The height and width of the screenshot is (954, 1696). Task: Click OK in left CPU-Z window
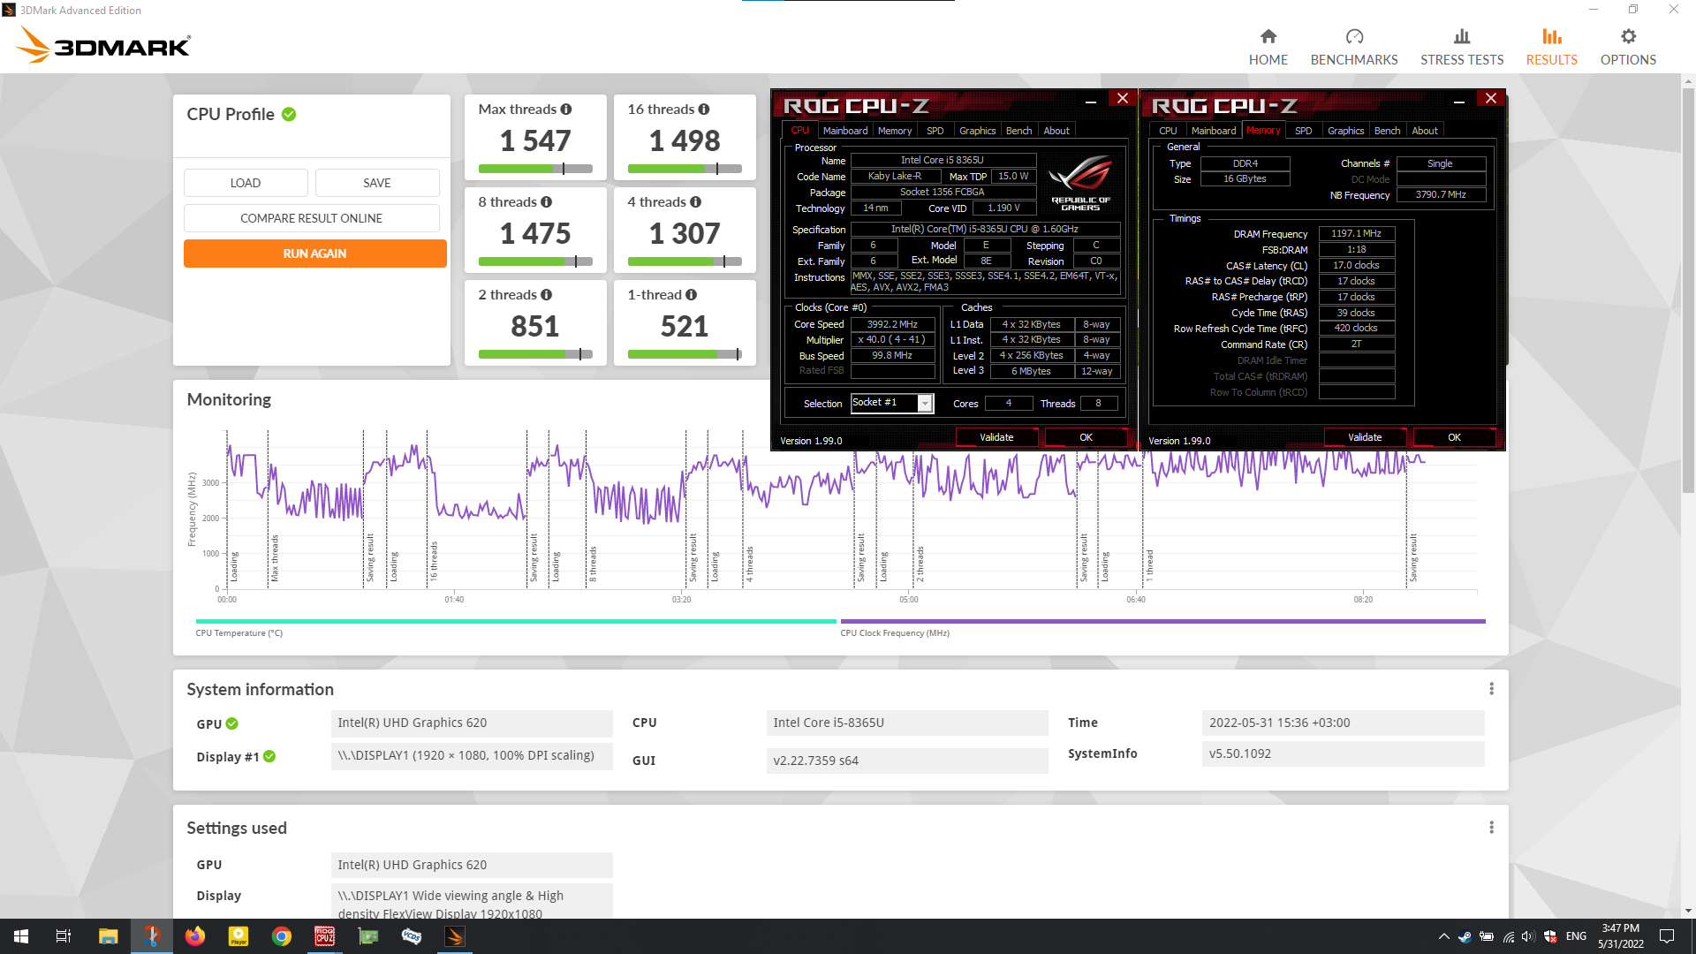1086,437
